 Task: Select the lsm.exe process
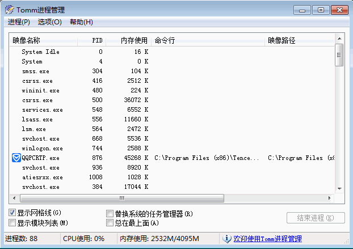[x=172, y=129]
